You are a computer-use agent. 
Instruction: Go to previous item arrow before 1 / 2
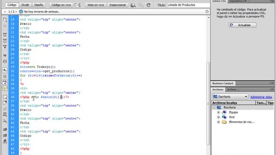5,12
